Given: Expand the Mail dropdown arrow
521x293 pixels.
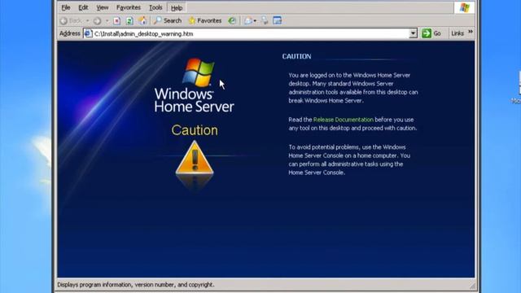Looking at the screenshot, I should (x=255, y=20).
